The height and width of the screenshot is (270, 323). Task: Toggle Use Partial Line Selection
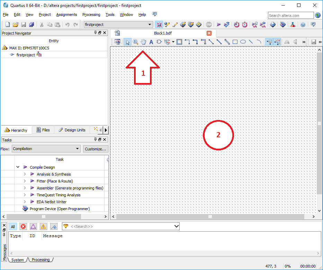point(269,42)
